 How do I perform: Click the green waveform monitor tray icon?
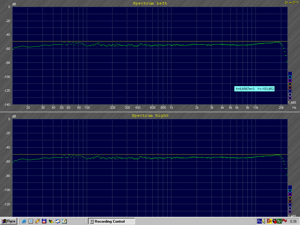(279, 221)
